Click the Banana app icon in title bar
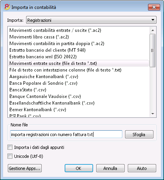Screen dimensions: 164x180 pos(7,7)
